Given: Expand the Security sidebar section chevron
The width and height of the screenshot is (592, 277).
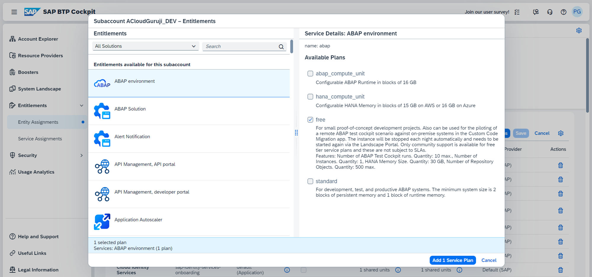Looking at the screenshot, I should (81, 155).
